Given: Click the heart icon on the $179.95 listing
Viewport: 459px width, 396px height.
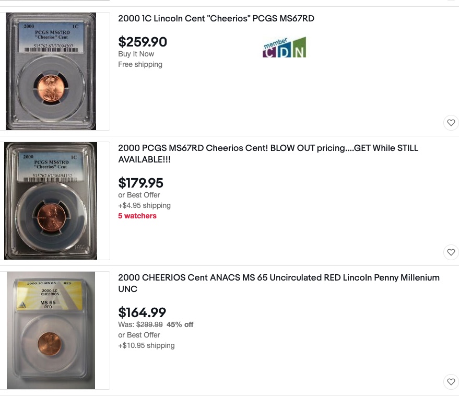Looking at the screenshot, I should tap(451, 252).
